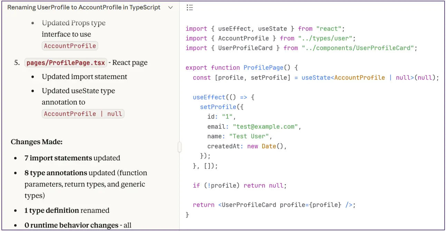This screenshot has width=446, height=231.
Task: Click the '8 type annotations' bullet text
Action: (56, 173)
